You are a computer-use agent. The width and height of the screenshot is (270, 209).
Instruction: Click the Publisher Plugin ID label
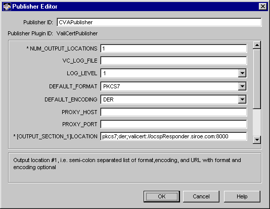[30, 33]
